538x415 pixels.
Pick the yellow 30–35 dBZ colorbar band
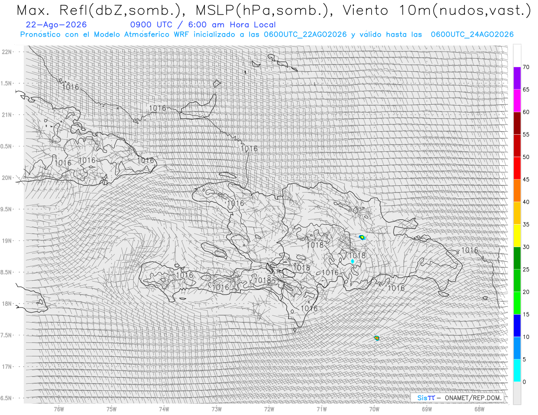517,235
